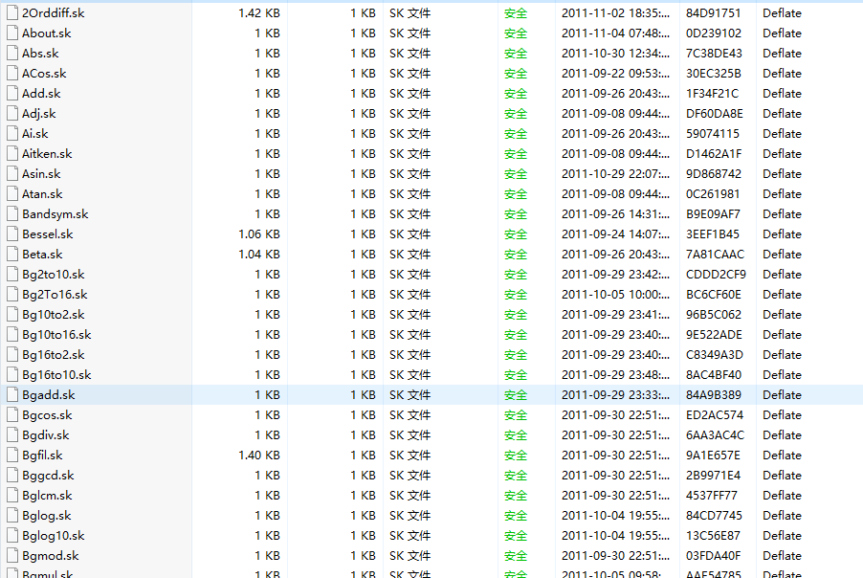
Task: Select the Add.sk file icon
Action: [x=12, y=93]
